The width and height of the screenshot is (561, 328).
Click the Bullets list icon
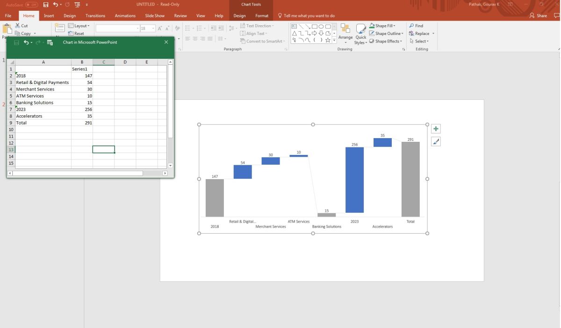click(x=188, y=28)
